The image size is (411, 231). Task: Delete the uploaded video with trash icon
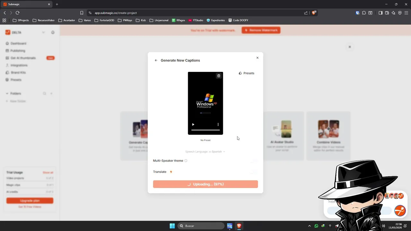coord(219,76)
